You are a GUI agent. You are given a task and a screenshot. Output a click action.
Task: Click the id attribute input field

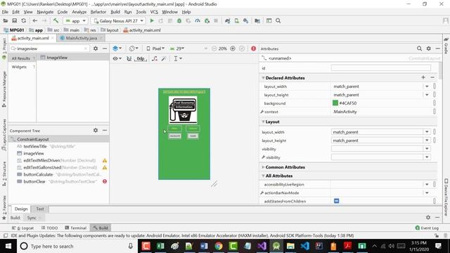pos(381,68)
